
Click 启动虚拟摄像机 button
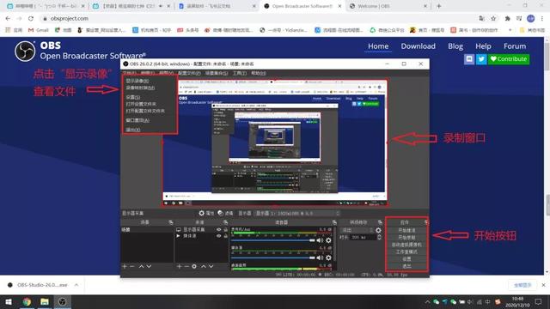pos(406,245)
